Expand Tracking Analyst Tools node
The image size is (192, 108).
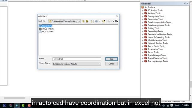142,61
